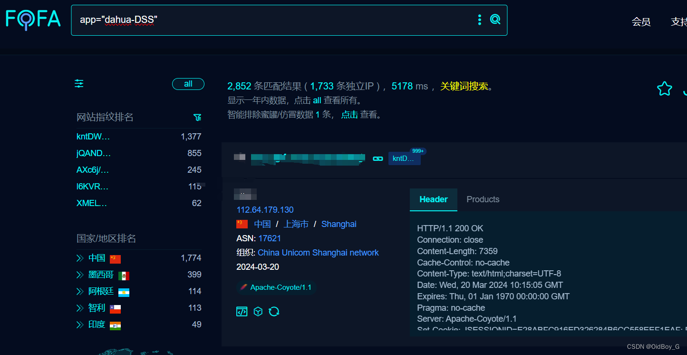The width and height of the screenshot is (687, 355).
Task: Click the chain link icon next to the result title
Action: coord(377,158)
